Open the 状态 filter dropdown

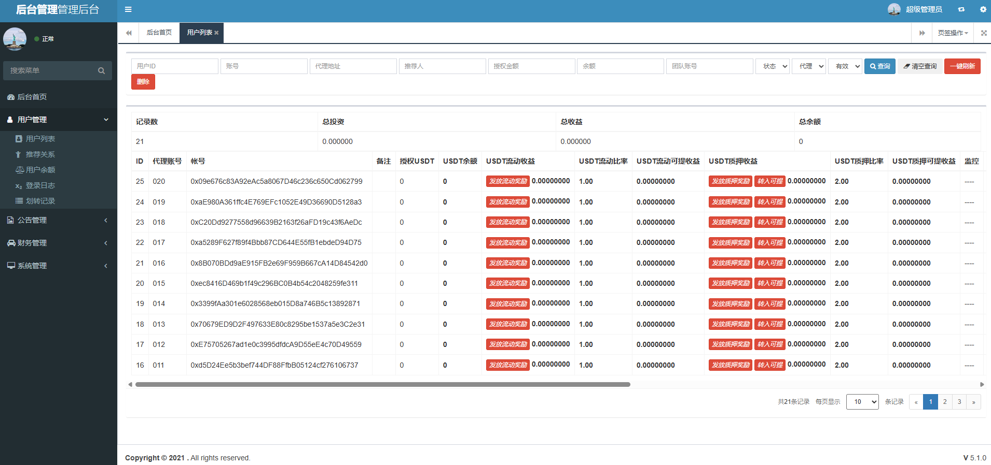pos(773,66)
